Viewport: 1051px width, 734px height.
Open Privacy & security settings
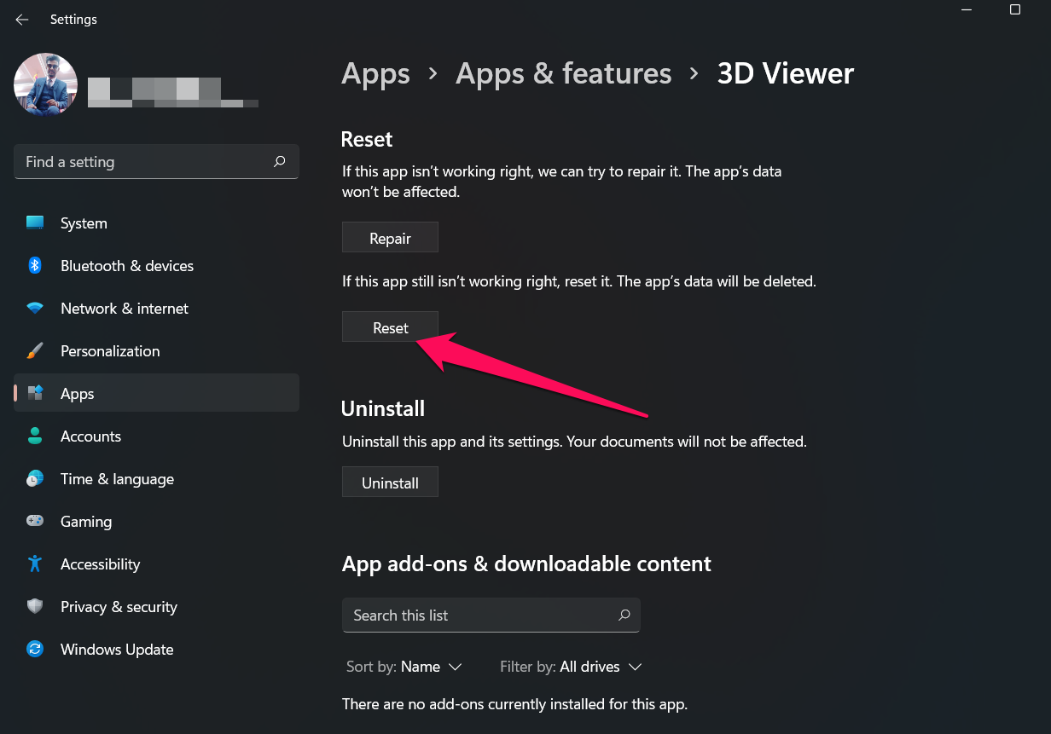[119, 607]
